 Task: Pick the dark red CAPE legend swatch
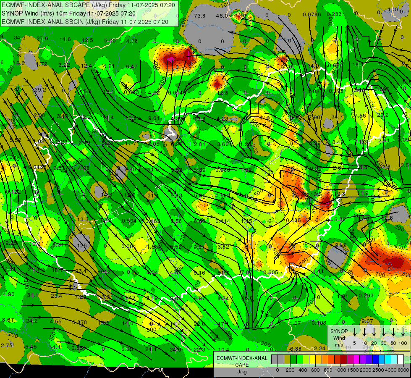(344, 359)
